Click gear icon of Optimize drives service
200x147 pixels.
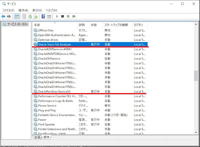point(35,40)
